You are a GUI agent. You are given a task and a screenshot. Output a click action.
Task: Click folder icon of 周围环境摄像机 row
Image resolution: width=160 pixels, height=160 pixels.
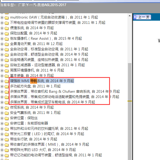pyautogui.click(x=7, y=71)
